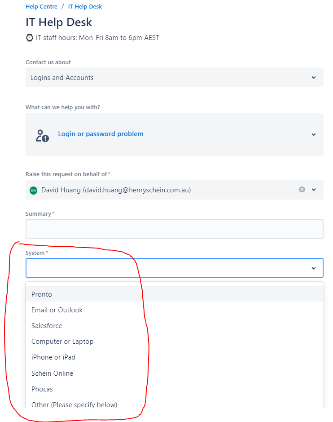The image size is (333, 422).
Task: Open the Contact us about dropdown
Action: point(174,77)
